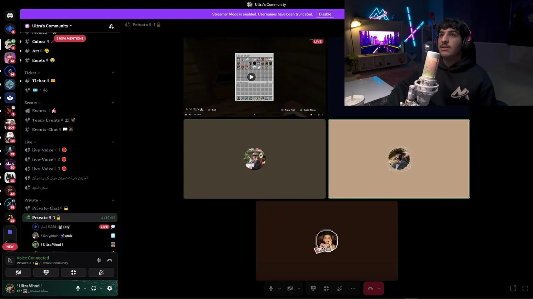Open the server icon with 304 badge
Image resolution: width=533 pixels, height=299 pixels.
(10, 124)
